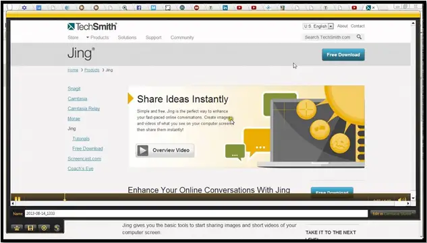Click the yellow playhead marker on Jing timeline

click(65, 197)
